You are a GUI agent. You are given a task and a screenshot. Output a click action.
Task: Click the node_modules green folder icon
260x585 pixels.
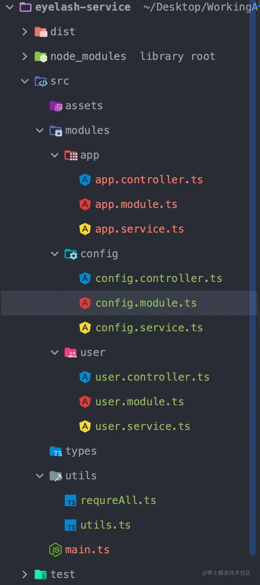(41, 56)
